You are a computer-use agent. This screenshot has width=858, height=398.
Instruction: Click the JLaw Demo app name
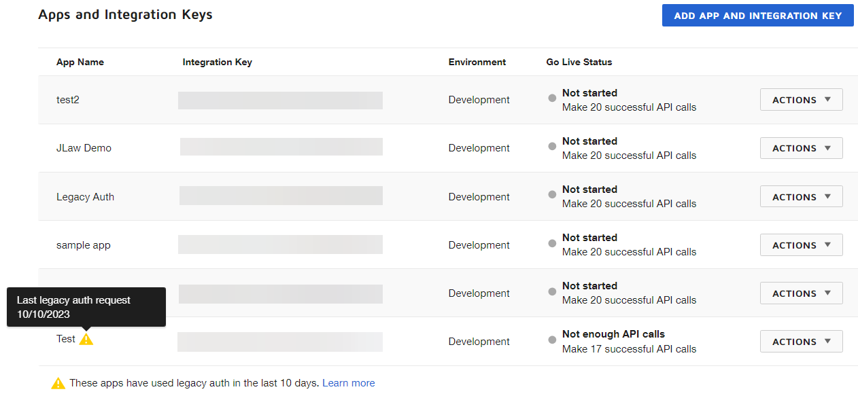[84, 148]
